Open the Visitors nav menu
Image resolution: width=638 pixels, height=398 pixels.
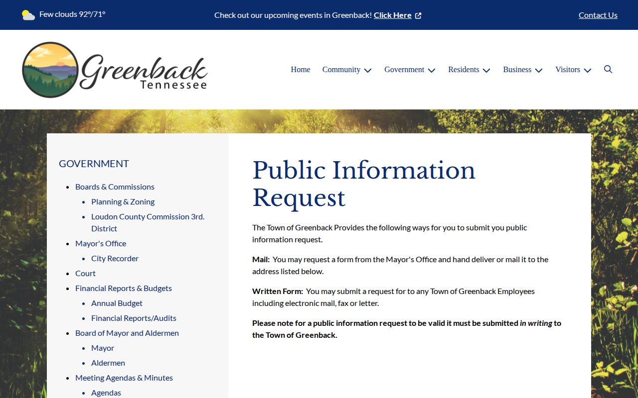click(568, 70)
